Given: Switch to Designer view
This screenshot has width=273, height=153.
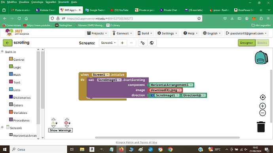Looking at the screenshot, I should tap(246, 43).
